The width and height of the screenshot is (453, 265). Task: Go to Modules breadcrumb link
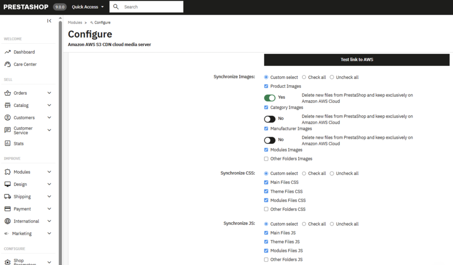[x=75, y=23]
